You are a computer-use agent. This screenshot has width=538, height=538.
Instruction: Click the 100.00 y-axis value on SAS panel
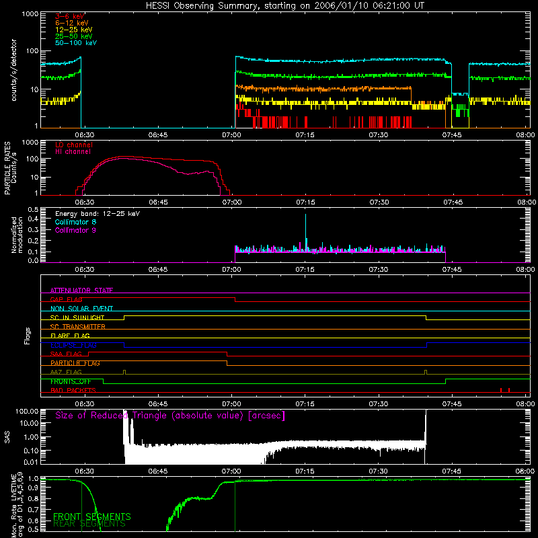click(x=27, y=412)
